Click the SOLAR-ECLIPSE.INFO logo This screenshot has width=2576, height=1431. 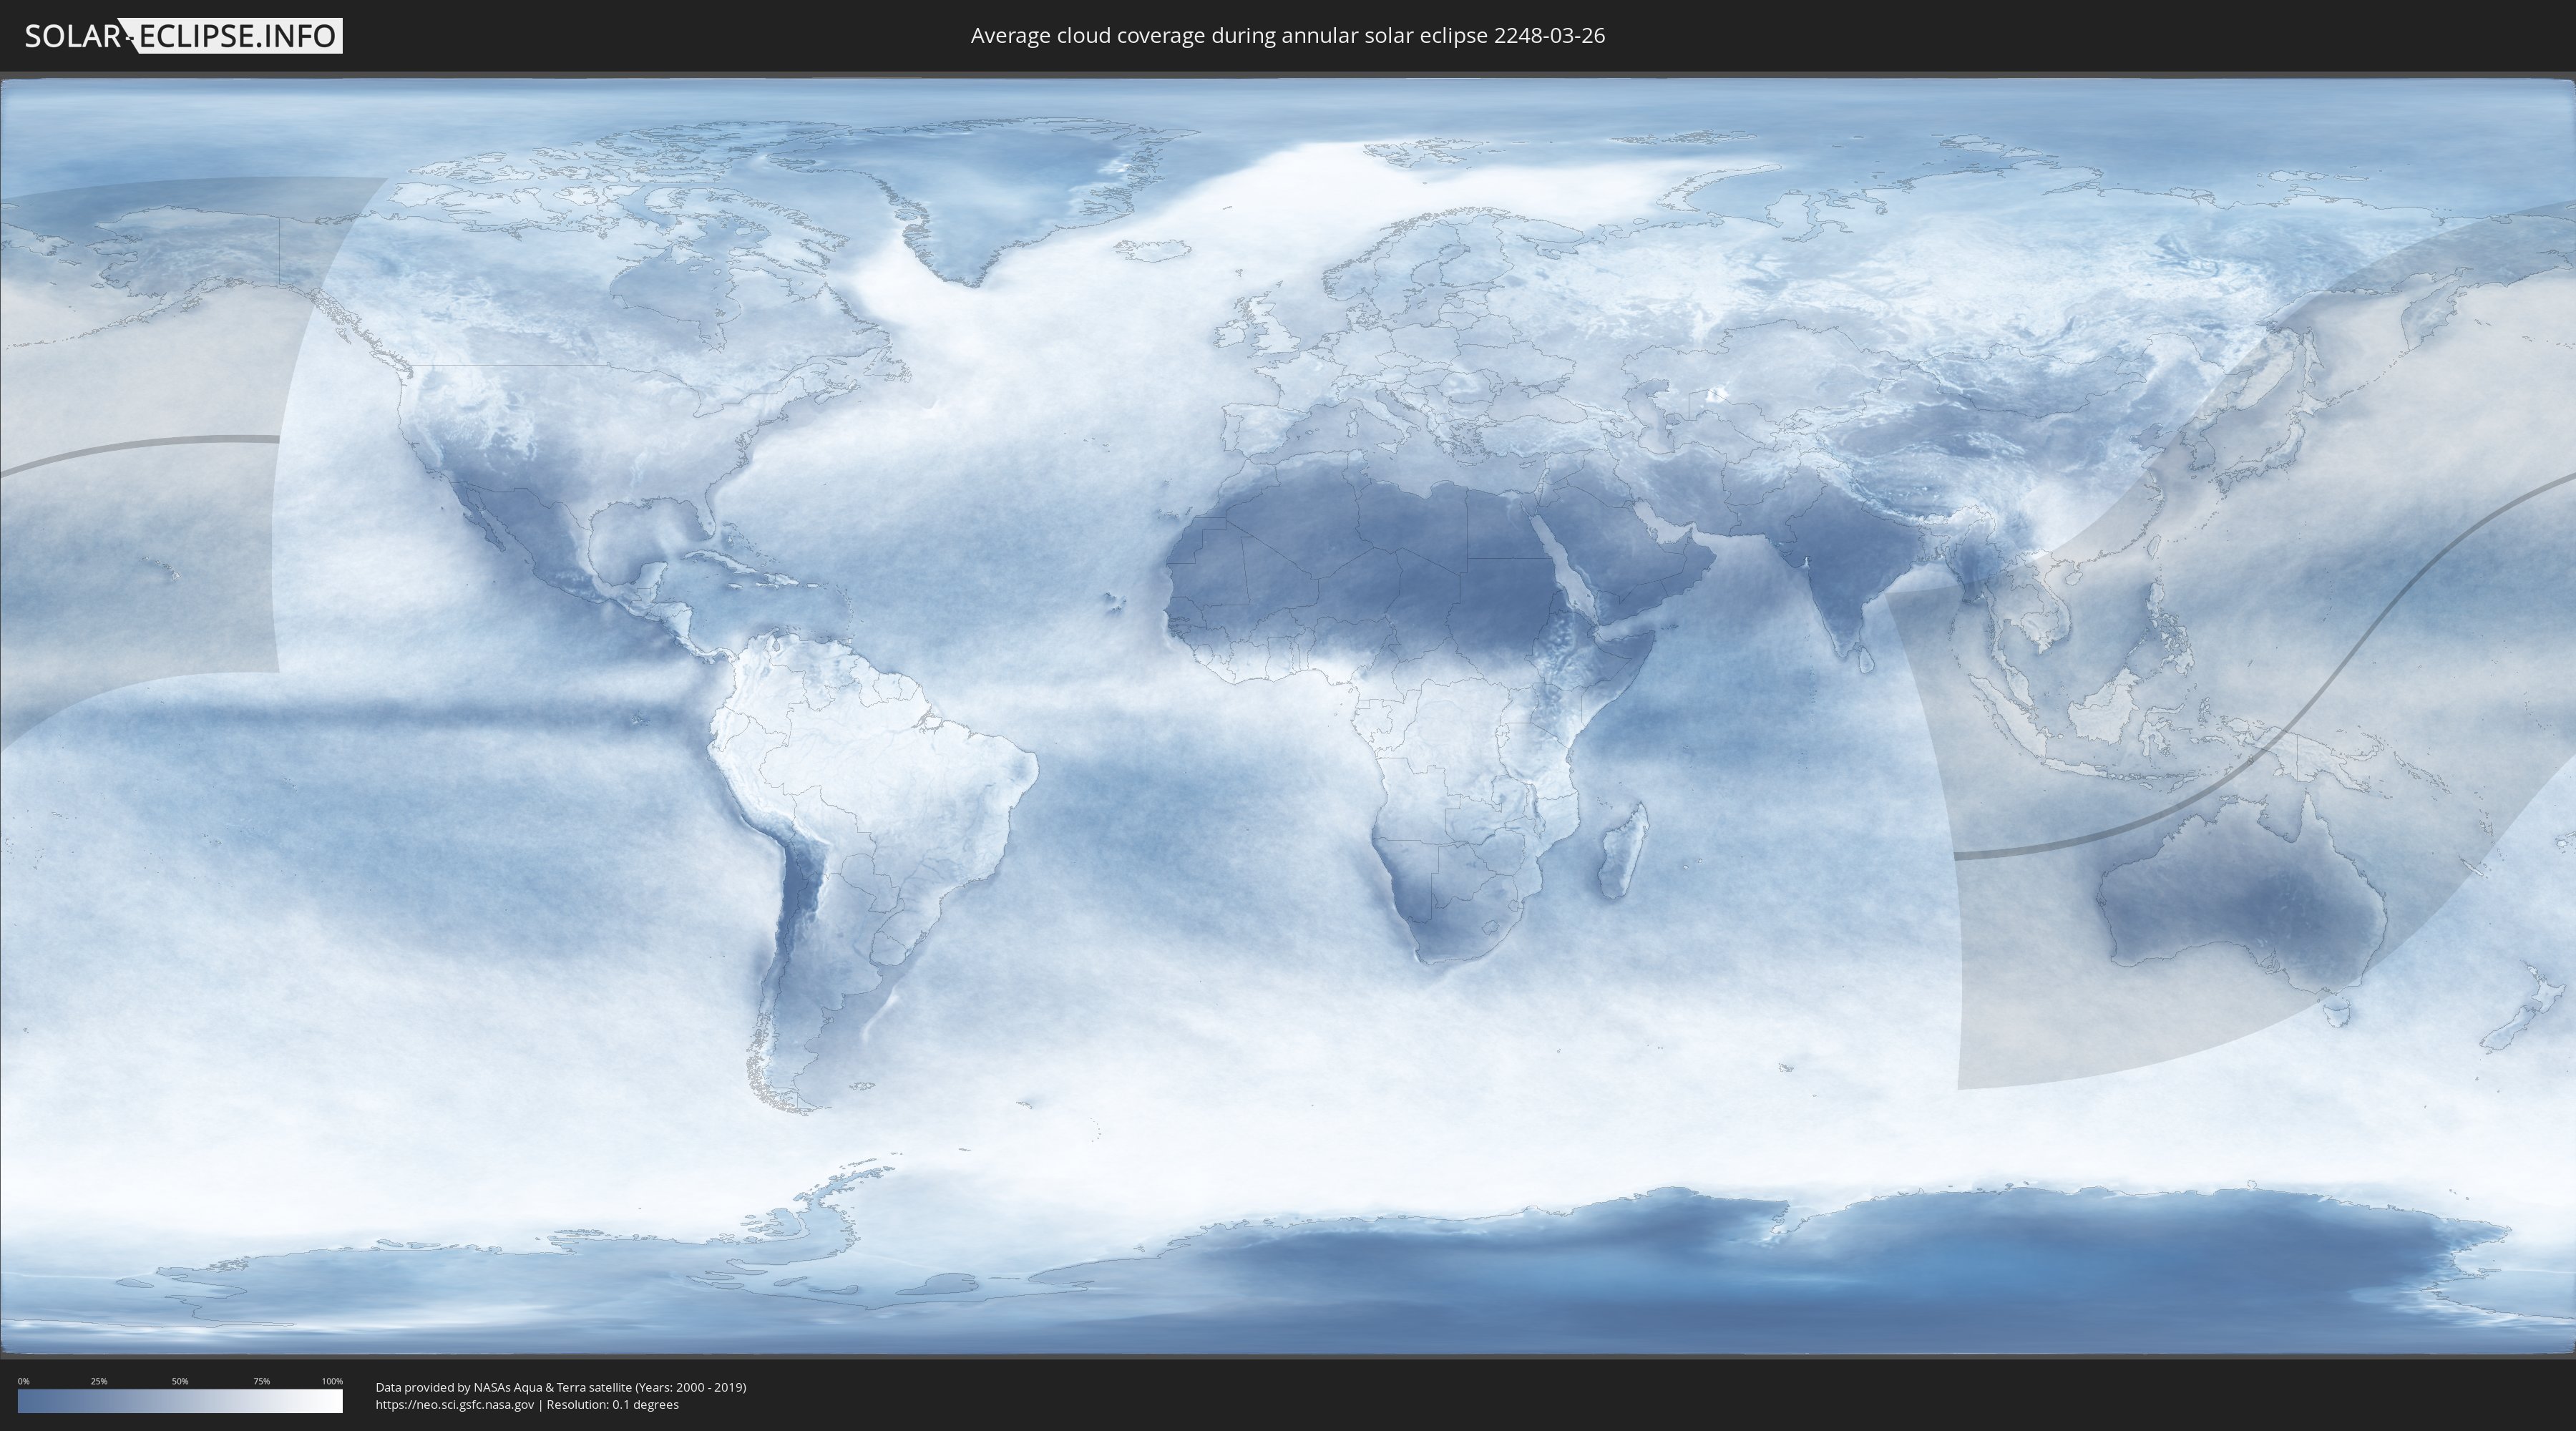[x=183, y=36]
